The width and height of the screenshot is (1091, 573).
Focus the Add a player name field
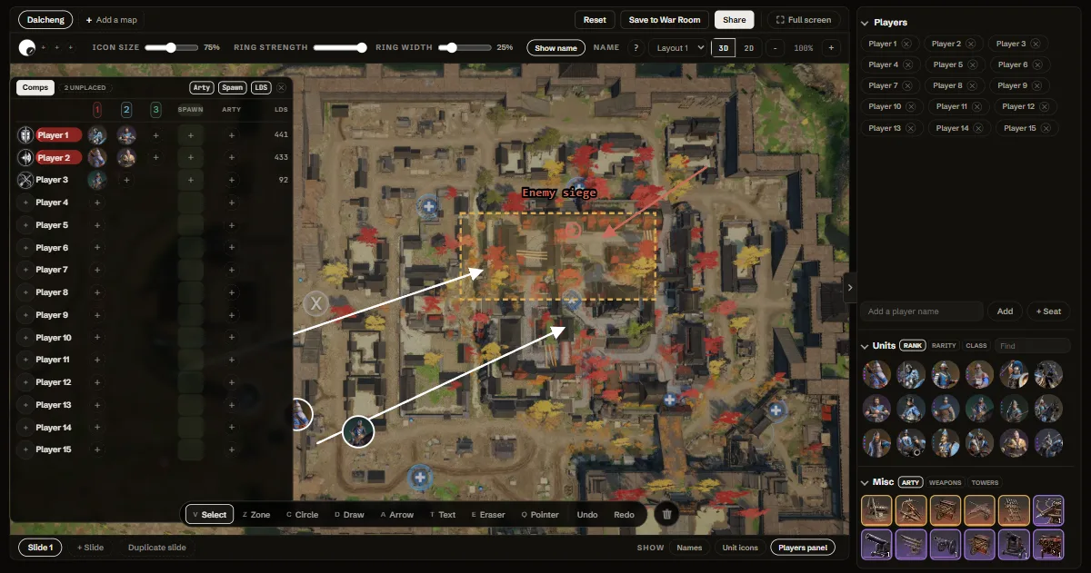922,311
